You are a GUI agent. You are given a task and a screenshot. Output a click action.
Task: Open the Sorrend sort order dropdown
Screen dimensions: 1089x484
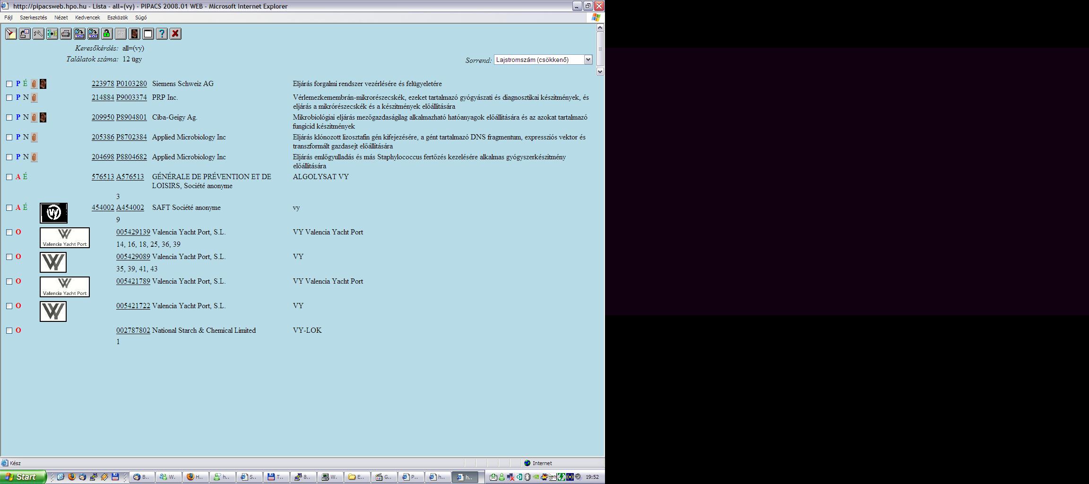point(588,60)
